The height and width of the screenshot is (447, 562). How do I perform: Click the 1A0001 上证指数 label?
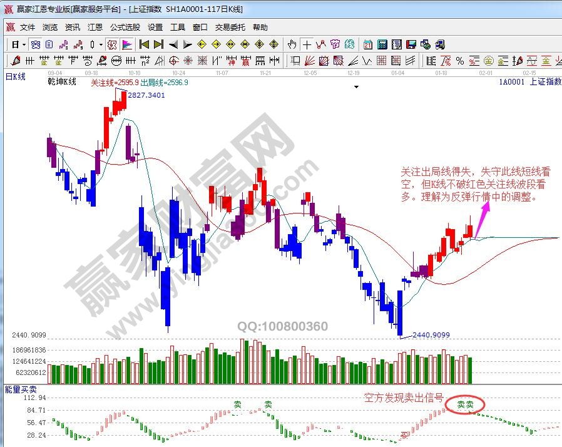529,81
